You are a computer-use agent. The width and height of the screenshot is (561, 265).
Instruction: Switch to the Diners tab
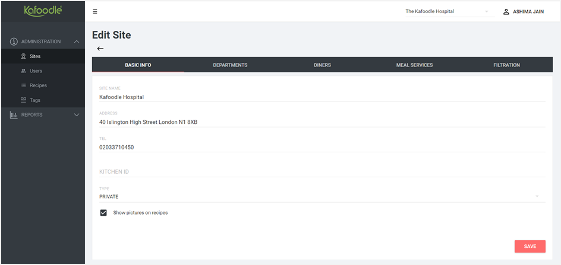click(322, 65)
